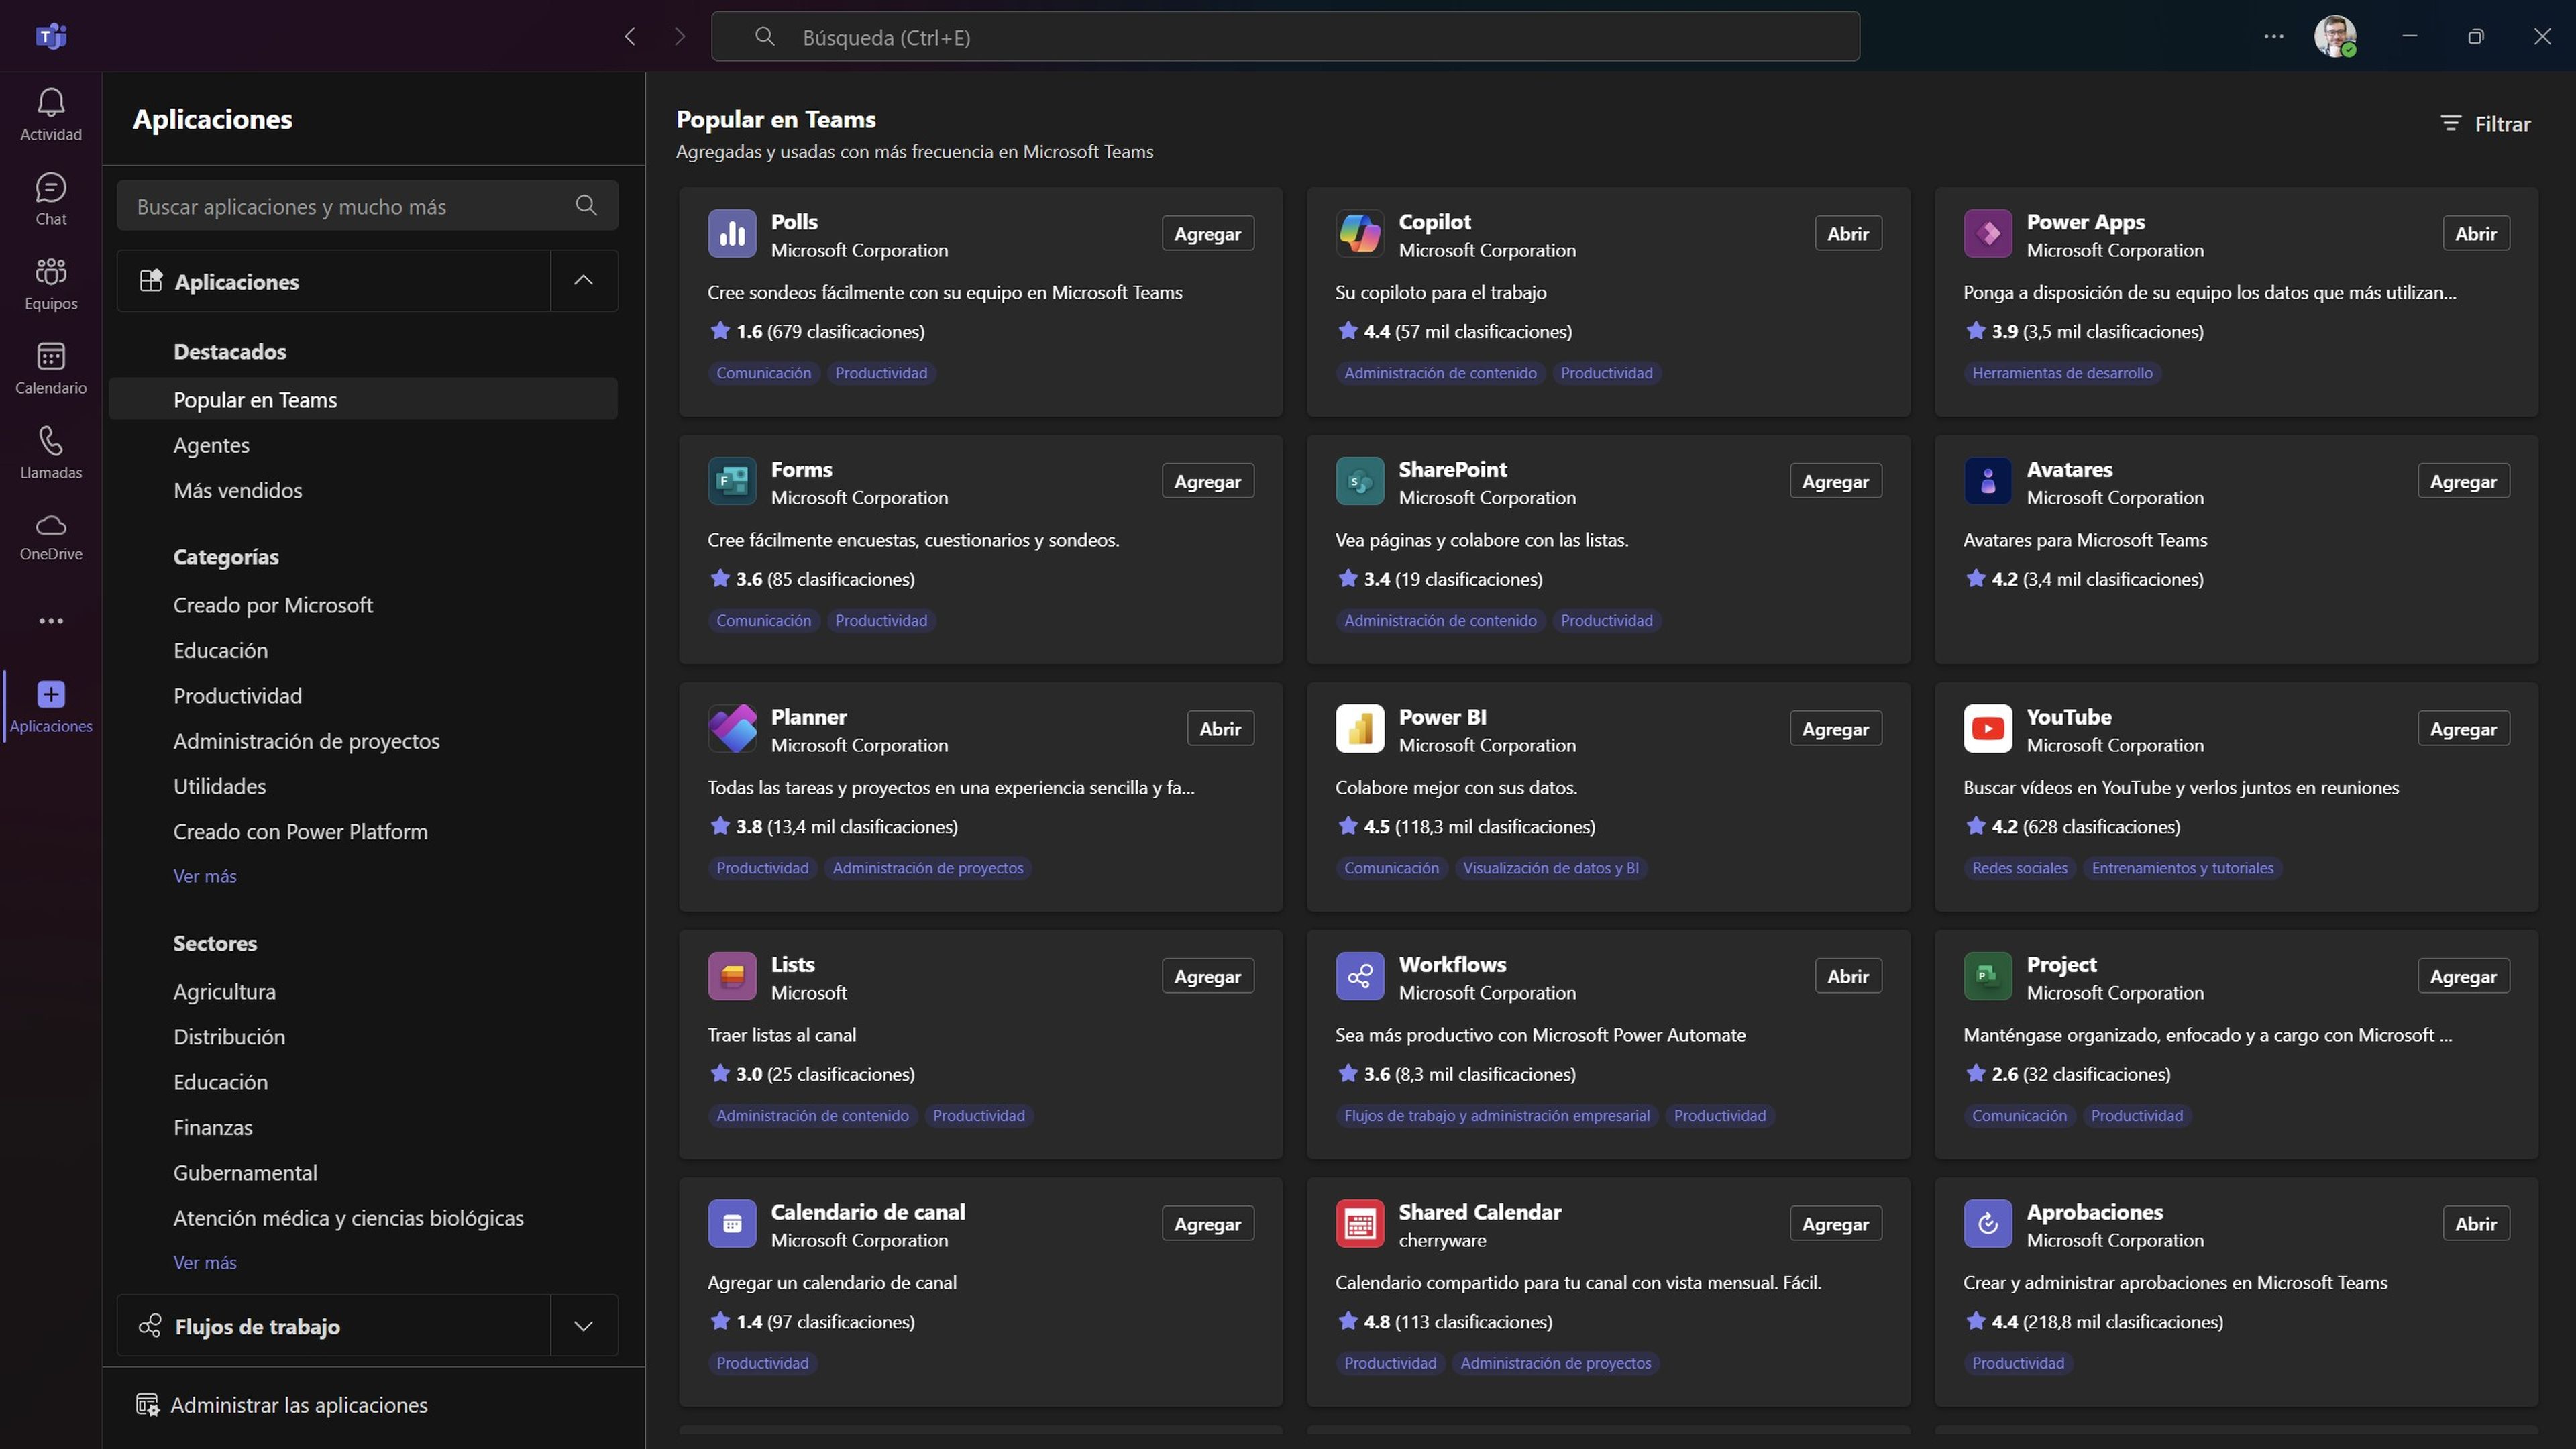2576x1449 pixels.
Task: Expand more categories with Ver más under Categorías
Action: click(205, 876)
